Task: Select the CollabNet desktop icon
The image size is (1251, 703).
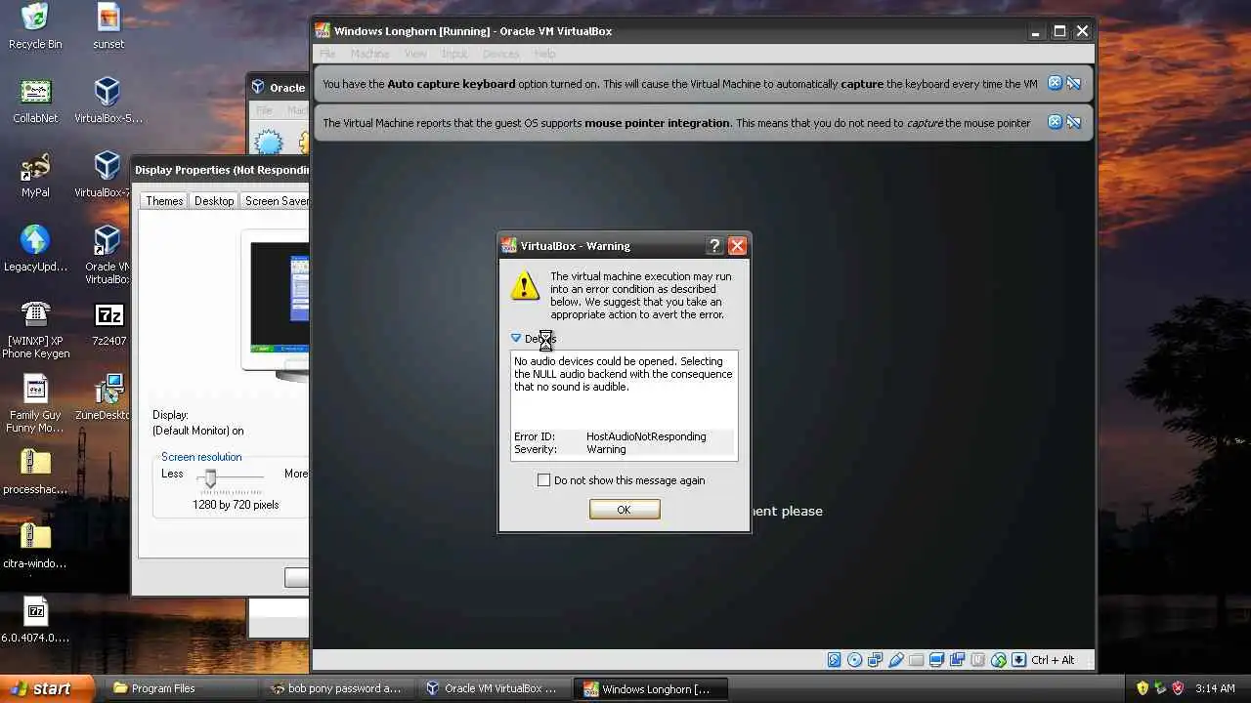Action: (x=35, y=101)
